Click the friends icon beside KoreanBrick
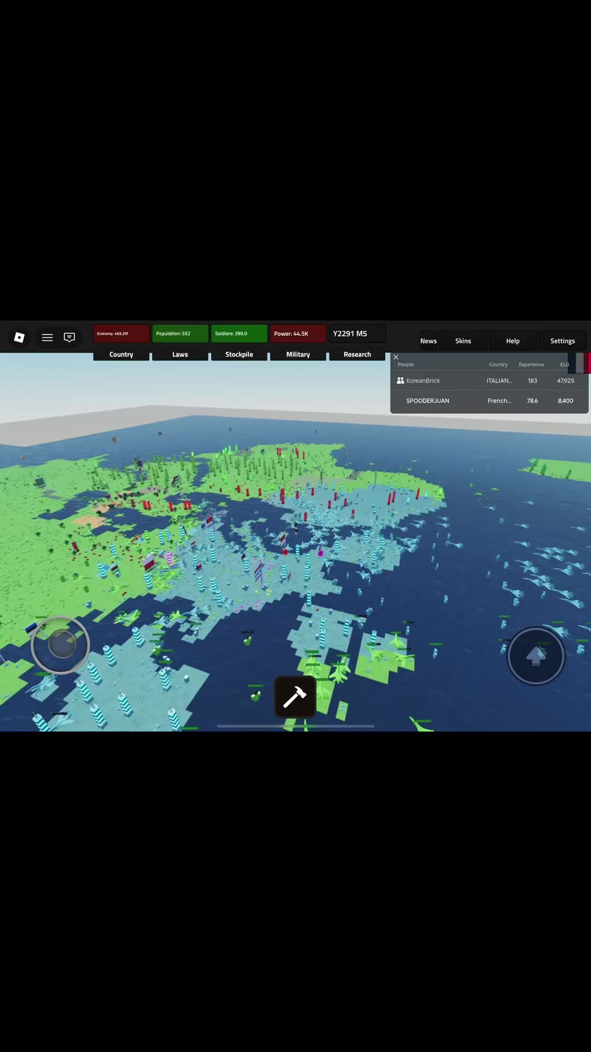 (x=401, y=380)
